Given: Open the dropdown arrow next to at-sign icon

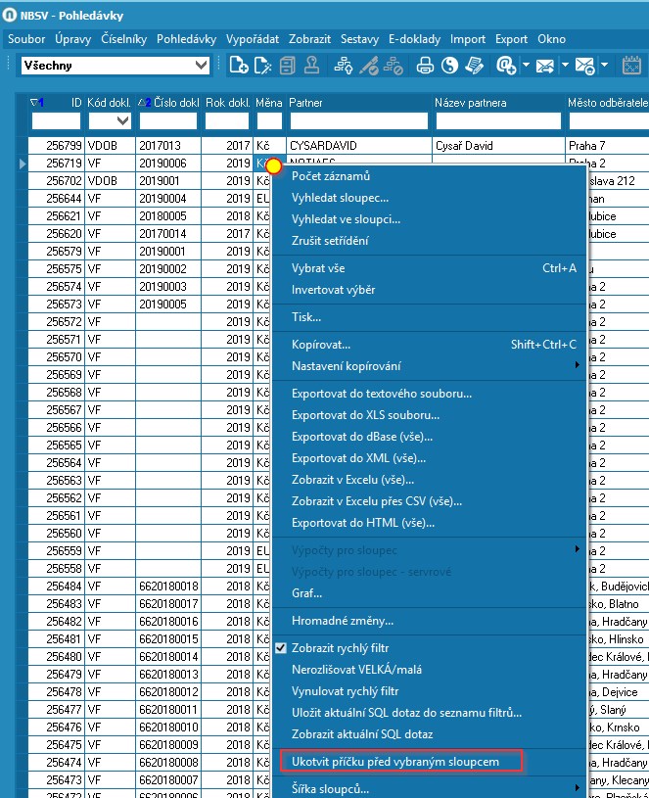Looking at the screenshot, I should [x=526, y=66].
